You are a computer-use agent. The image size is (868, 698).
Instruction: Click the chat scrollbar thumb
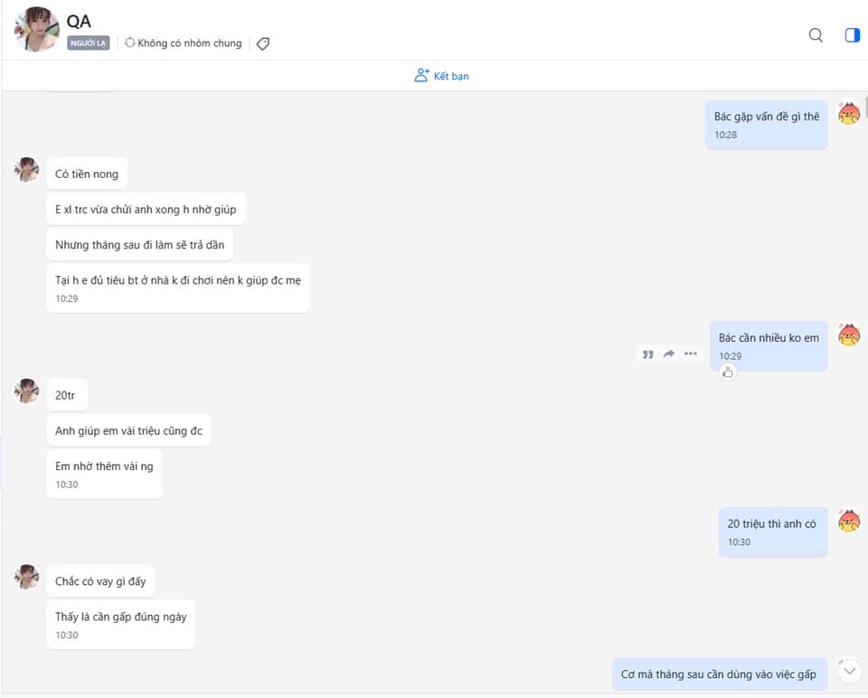click(x=866, y=105)
